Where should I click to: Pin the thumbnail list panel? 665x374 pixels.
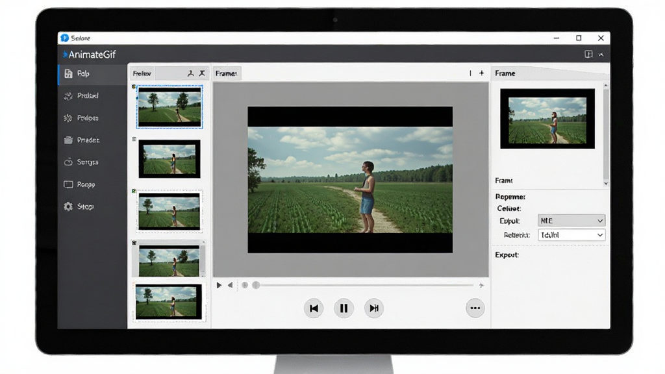(x=190, y=73)
